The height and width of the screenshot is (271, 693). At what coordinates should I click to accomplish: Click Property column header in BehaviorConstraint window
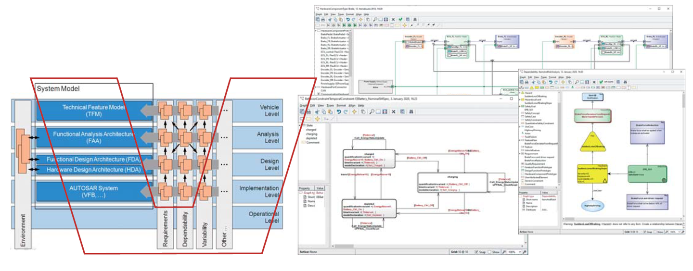tap(307, 188)
